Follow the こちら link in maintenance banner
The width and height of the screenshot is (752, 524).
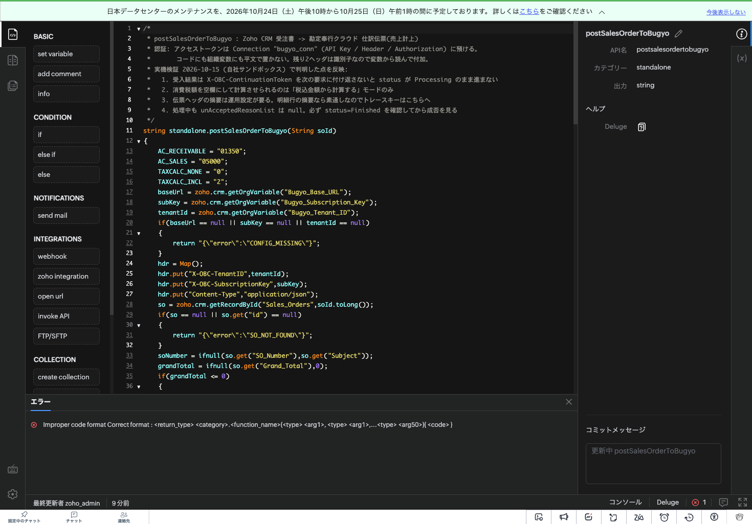pos(529,11)
